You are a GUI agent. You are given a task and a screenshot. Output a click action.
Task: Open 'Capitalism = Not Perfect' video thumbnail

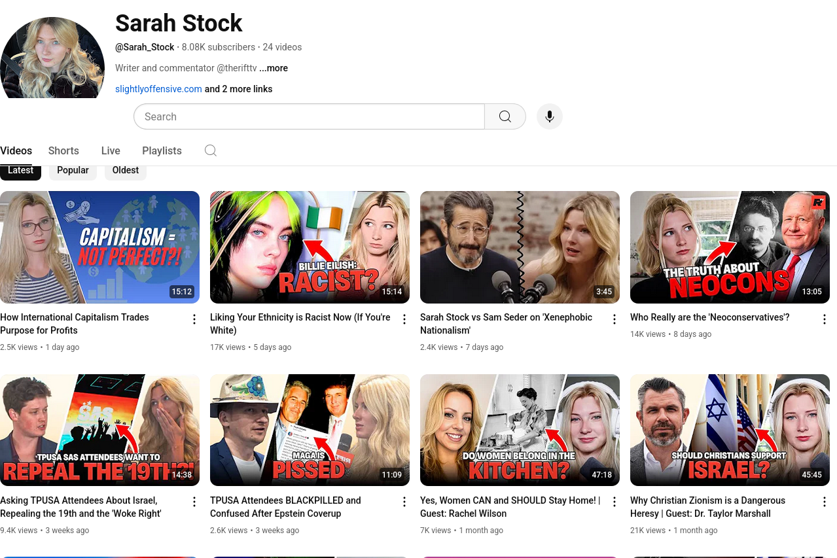click(x=99, y=247)
